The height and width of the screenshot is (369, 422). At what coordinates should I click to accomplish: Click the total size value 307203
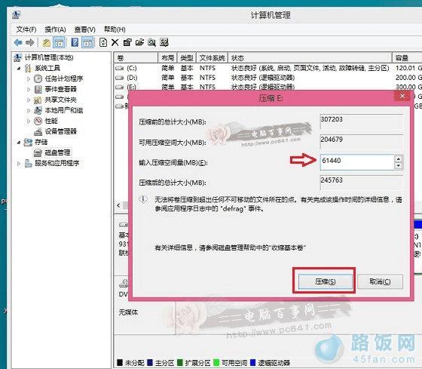332,119
